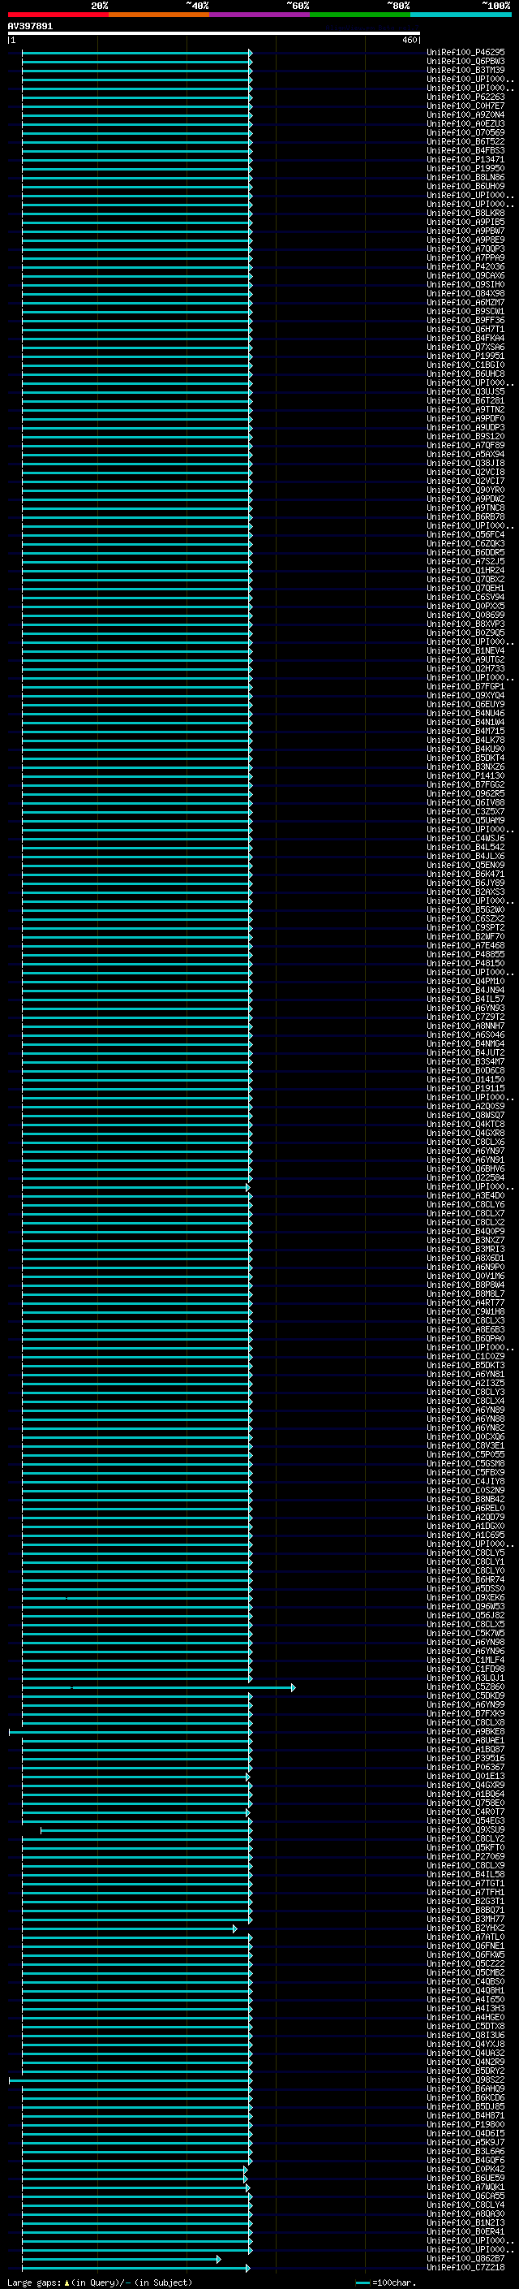
Task: Open hit UniRef100_B3TM39
Action: pos(465,70)
